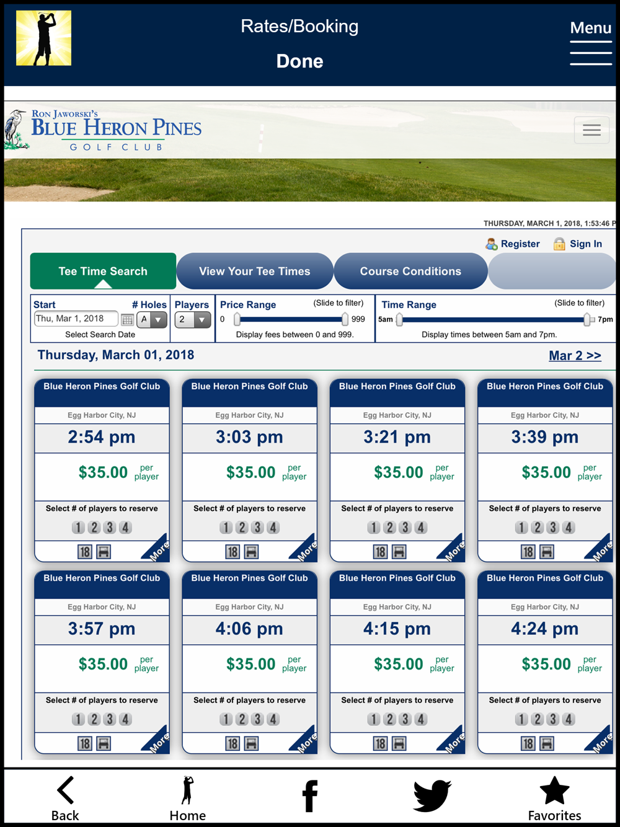Click cart icon on 3:21 pm card
620x827 pixels.
click(x=399, y=552)
